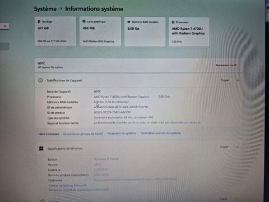Click the info icon beside Spécifications de l'appareil
The width and height of the screenshot is (269, 202).
pos(40,80)
